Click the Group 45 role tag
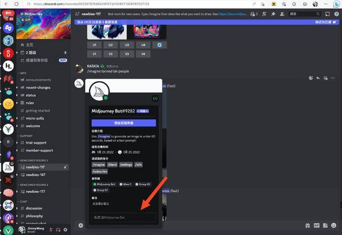This screenshot has height=235, width=342. click(143, 184)
